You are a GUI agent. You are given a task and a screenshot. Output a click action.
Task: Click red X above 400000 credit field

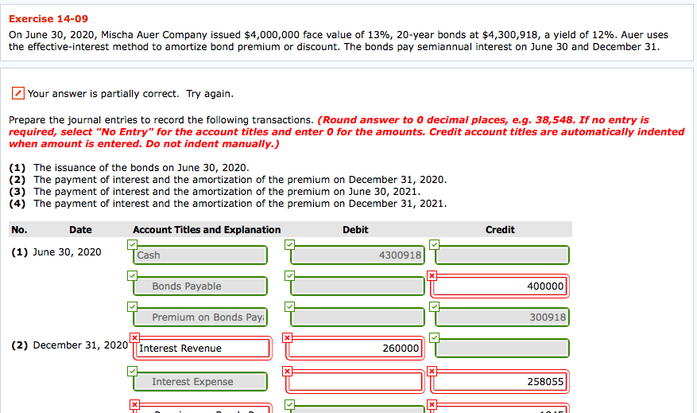point(432,275)
